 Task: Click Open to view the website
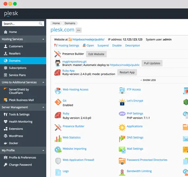tap(90, 45)
